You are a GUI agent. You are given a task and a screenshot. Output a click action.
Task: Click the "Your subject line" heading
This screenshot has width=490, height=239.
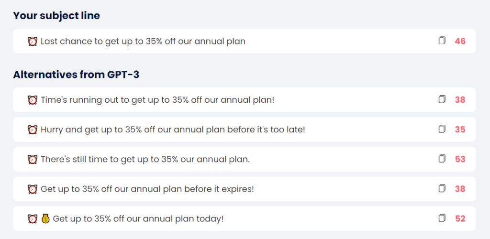coord(56,16)
